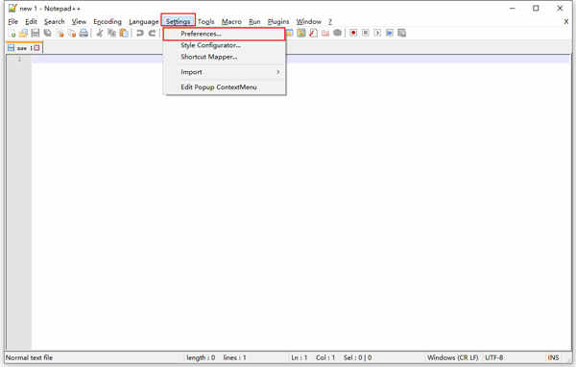Click 'Col : 1' in status bar

[325, 357]
